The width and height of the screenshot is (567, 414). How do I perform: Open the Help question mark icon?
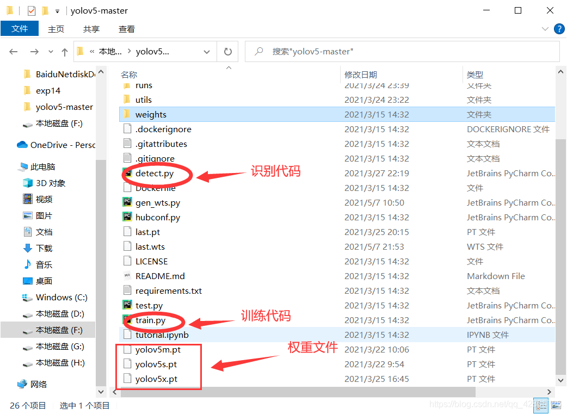pyautogui.click(x=559, y=29)
